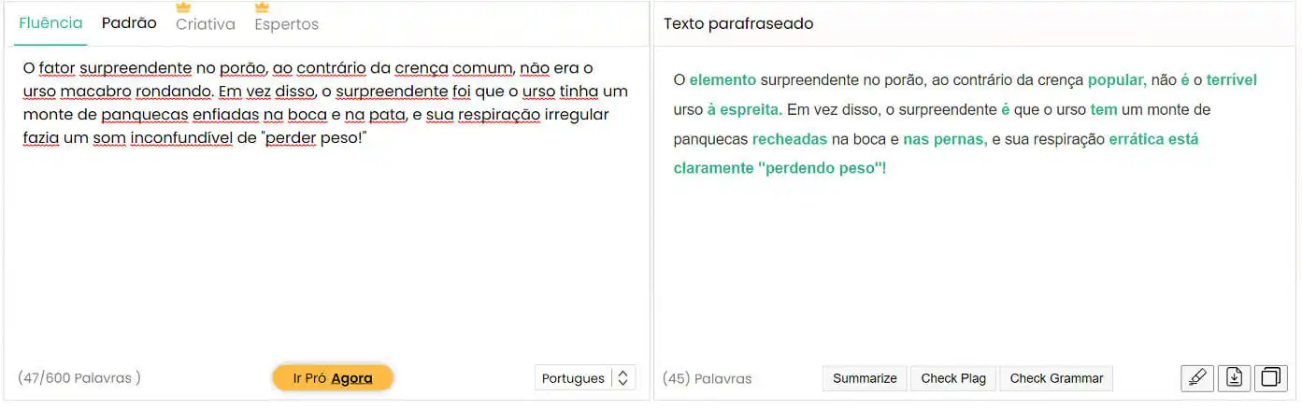Image resolution: width=1302 pixels, height=410 pixels.
Task: Select the Padrão mode tab
Action: (x=129, y=24)
